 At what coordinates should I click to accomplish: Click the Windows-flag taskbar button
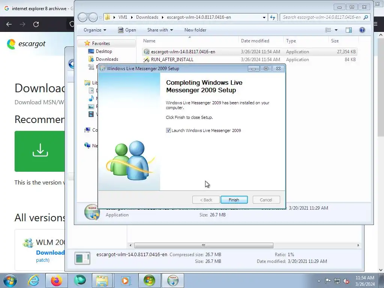tap(150, 280)
